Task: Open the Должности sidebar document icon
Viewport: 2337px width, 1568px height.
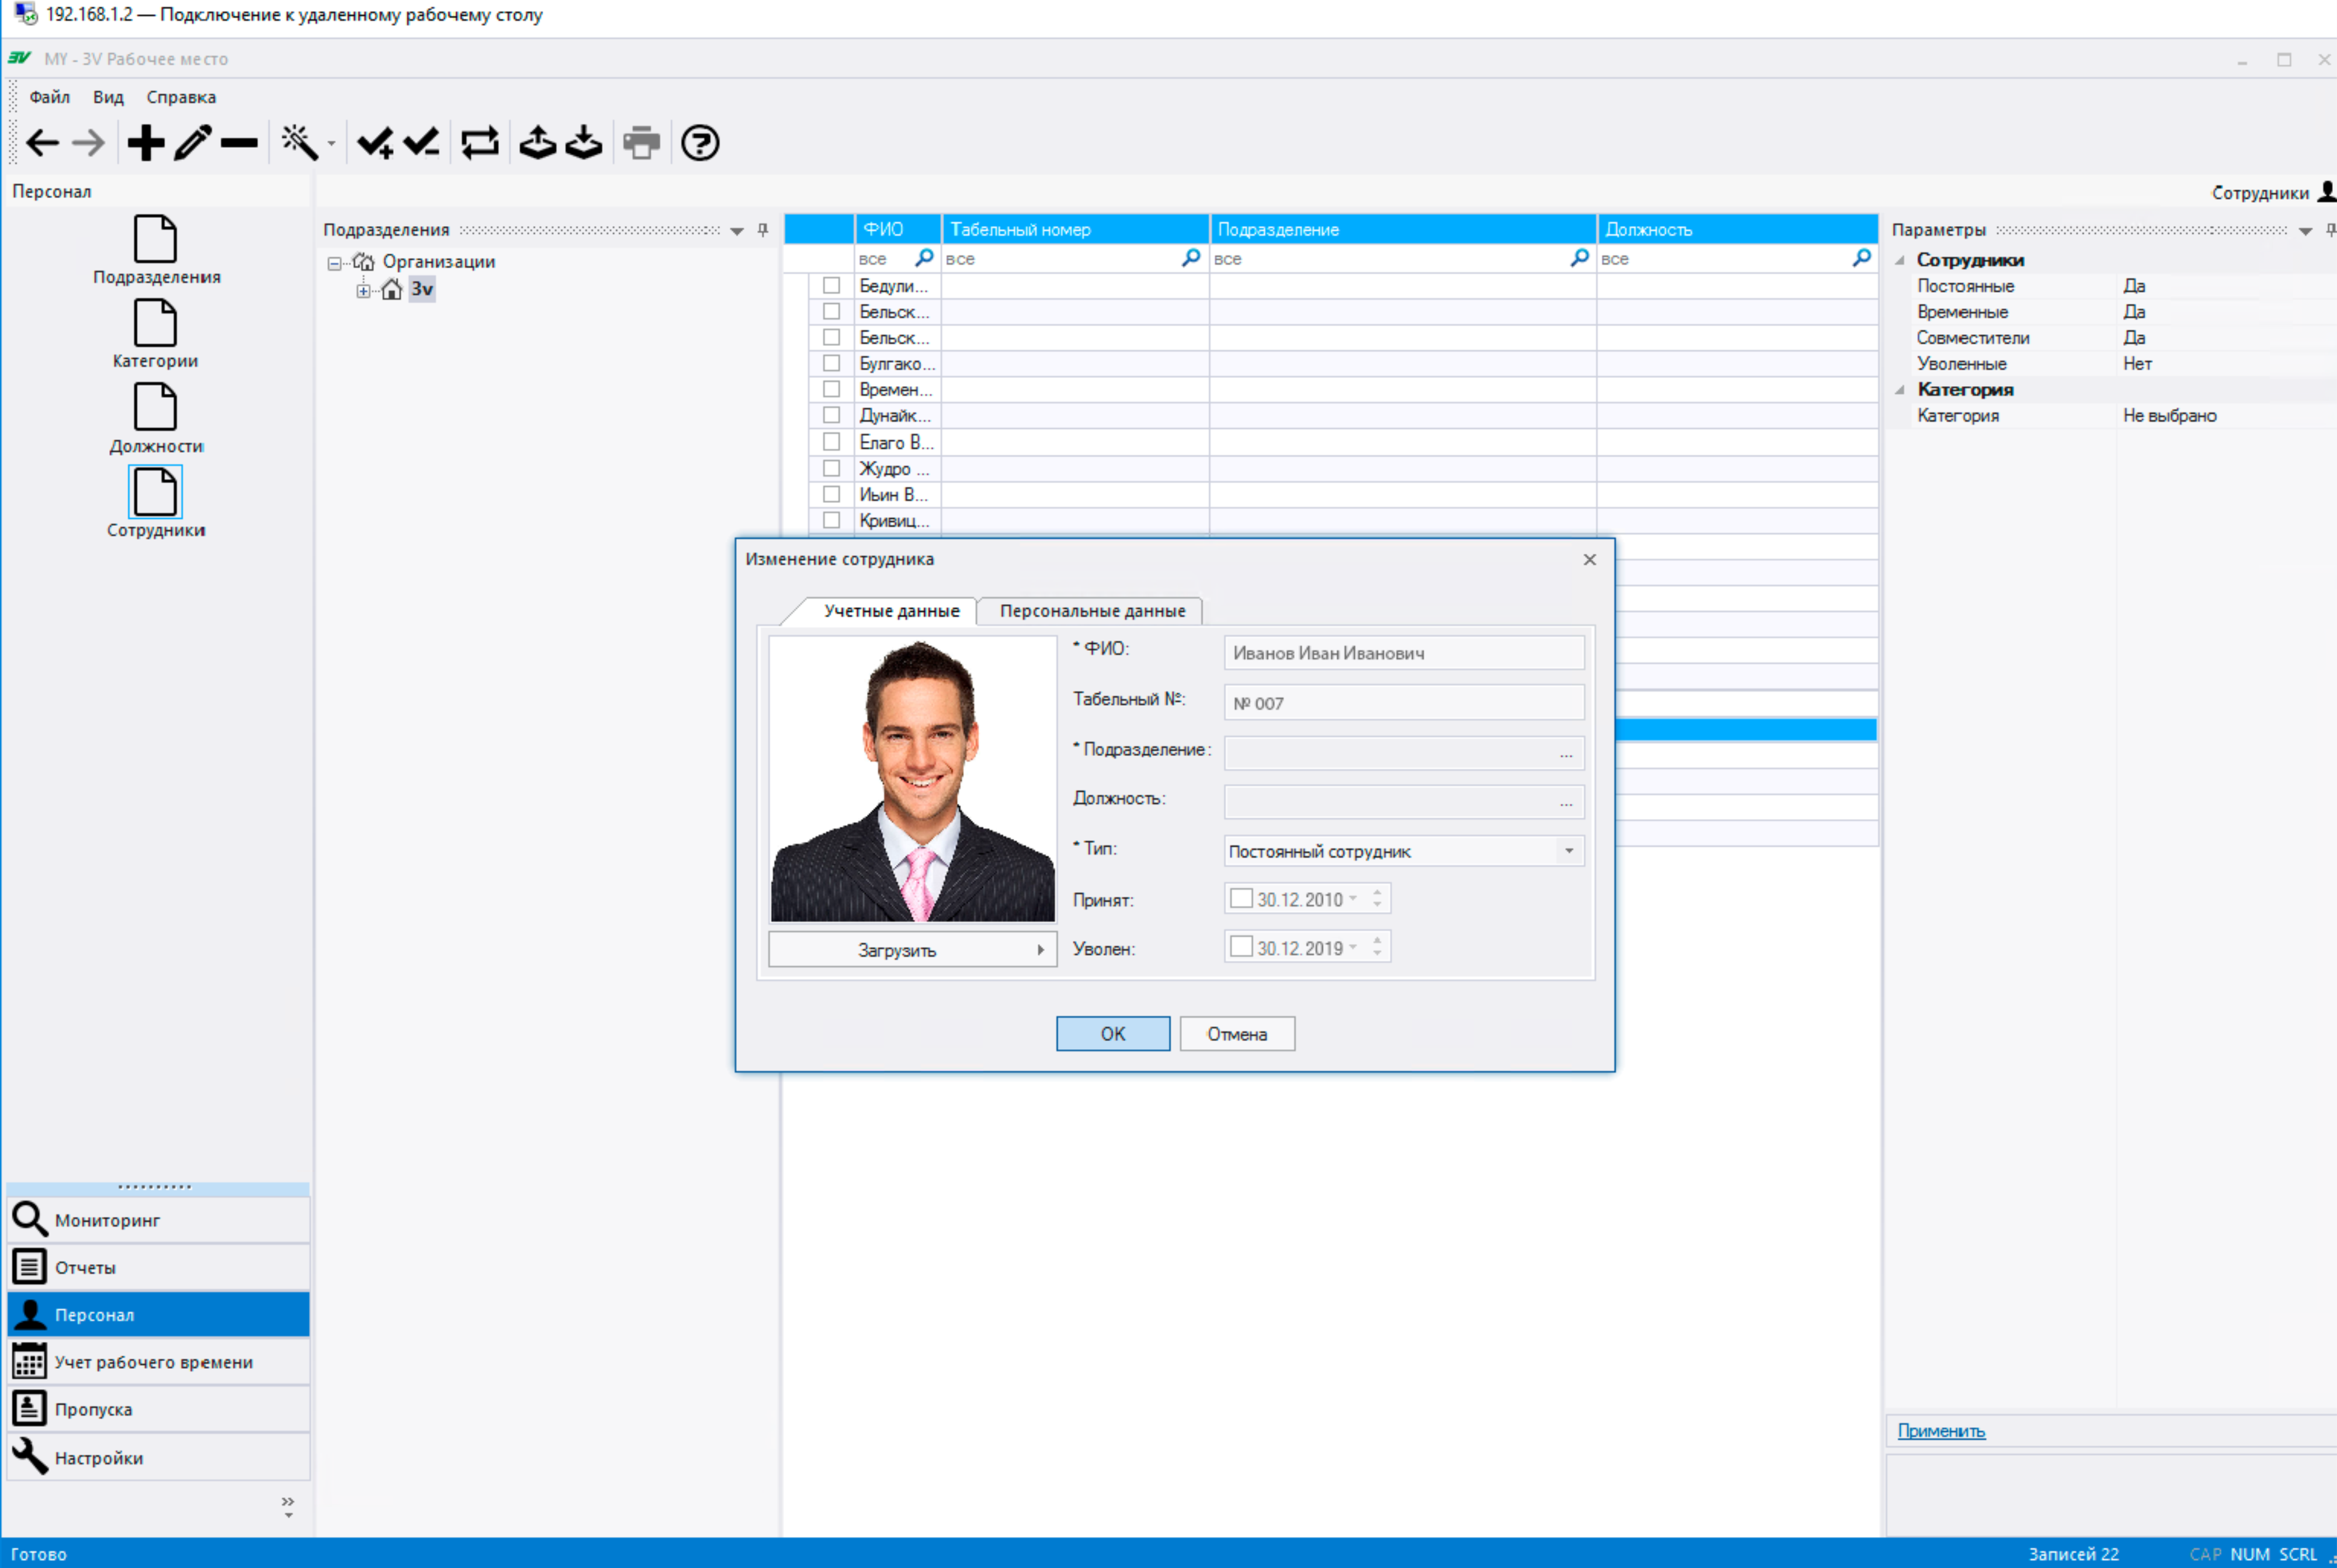Action: [x=155, y=408]
